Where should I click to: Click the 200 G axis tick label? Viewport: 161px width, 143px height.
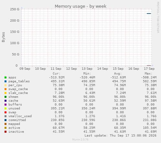pos(15,21)
